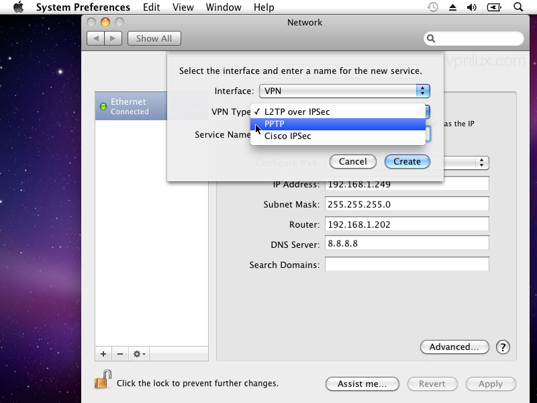The image size is (537, 403).
Task: Click the Cancel button
Action: [353, 161]
